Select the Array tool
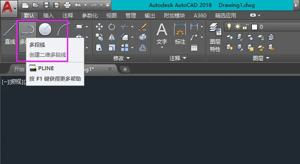 pyautogui.click(x=125, y=48)
